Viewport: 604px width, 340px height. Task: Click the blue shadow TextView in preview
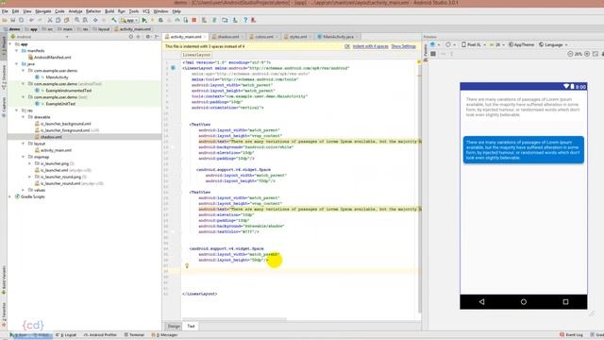[x=523, y=149]
